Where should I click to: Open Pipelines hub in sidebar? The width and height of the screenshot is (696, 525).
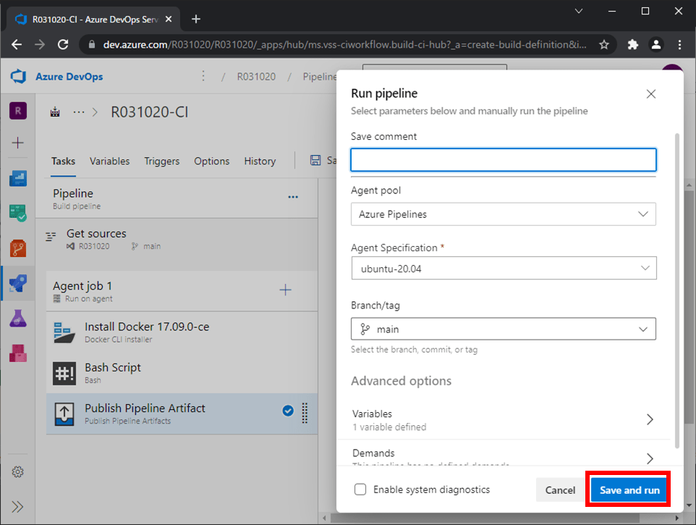(x=18, y=283)
